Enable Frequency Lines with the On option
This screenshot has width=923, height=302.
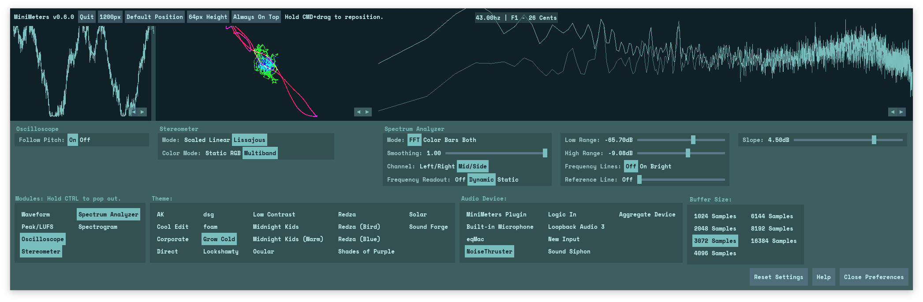[643, 167]
